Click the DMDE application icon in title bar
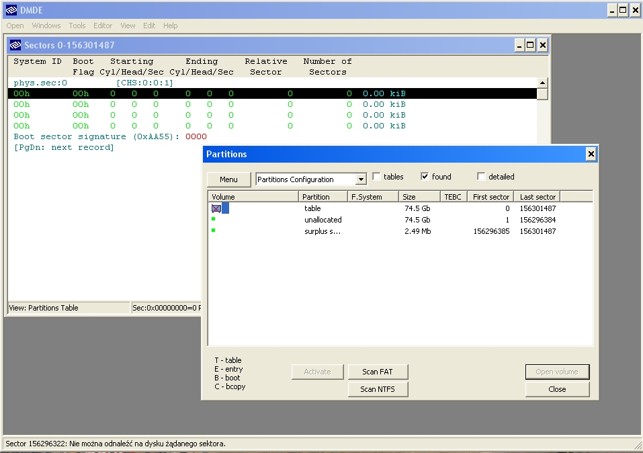 point(11,10)
